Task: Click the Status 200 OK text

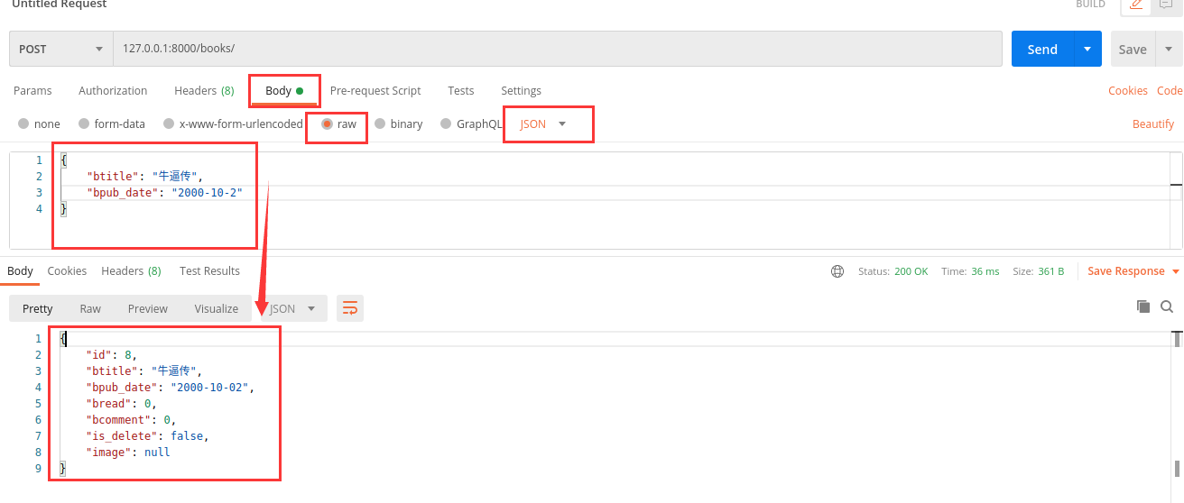Action: pos(893,271)
